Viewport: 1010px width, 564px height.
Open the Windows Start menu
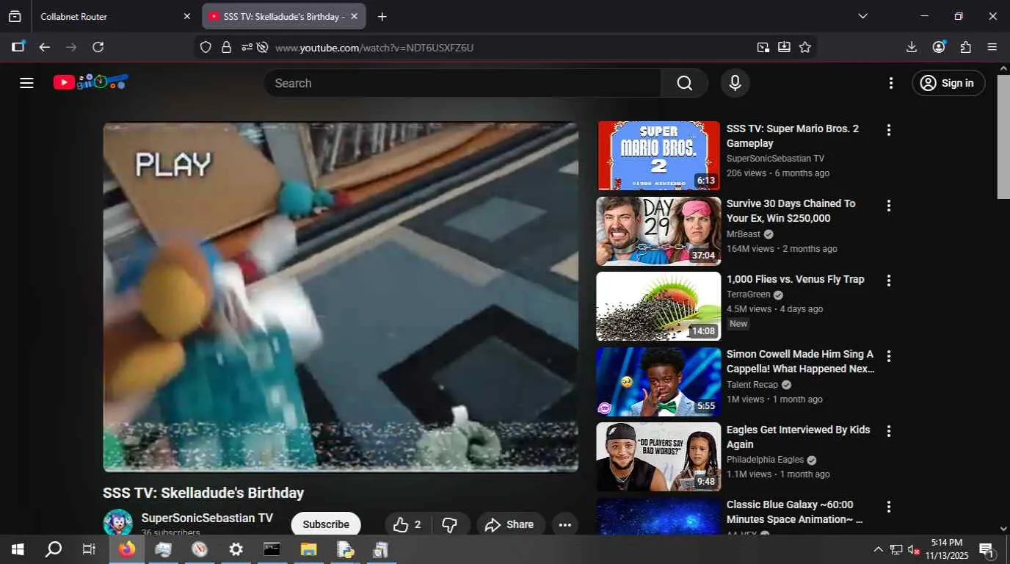18,549
